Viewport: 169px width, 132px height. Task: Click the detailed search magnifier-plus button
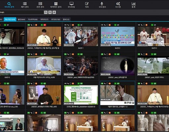pos(50,12)
